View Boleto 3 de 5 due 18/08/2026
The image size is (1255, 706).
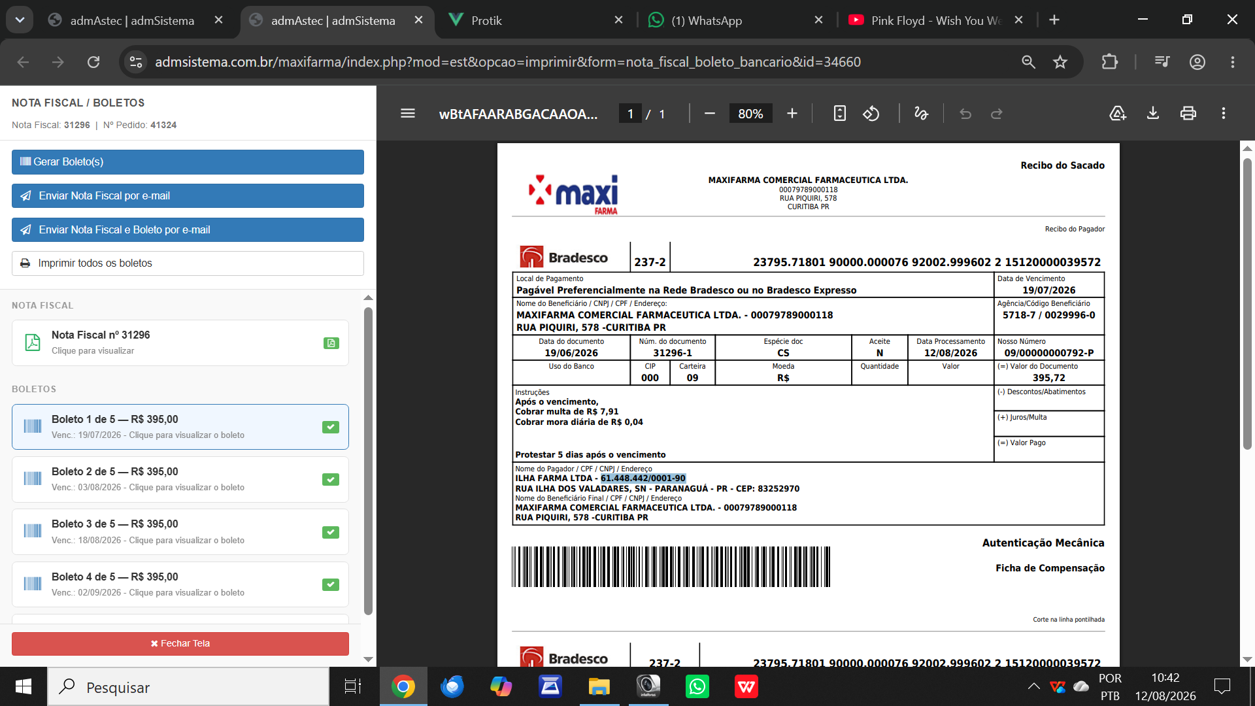[x=180, y=532]
